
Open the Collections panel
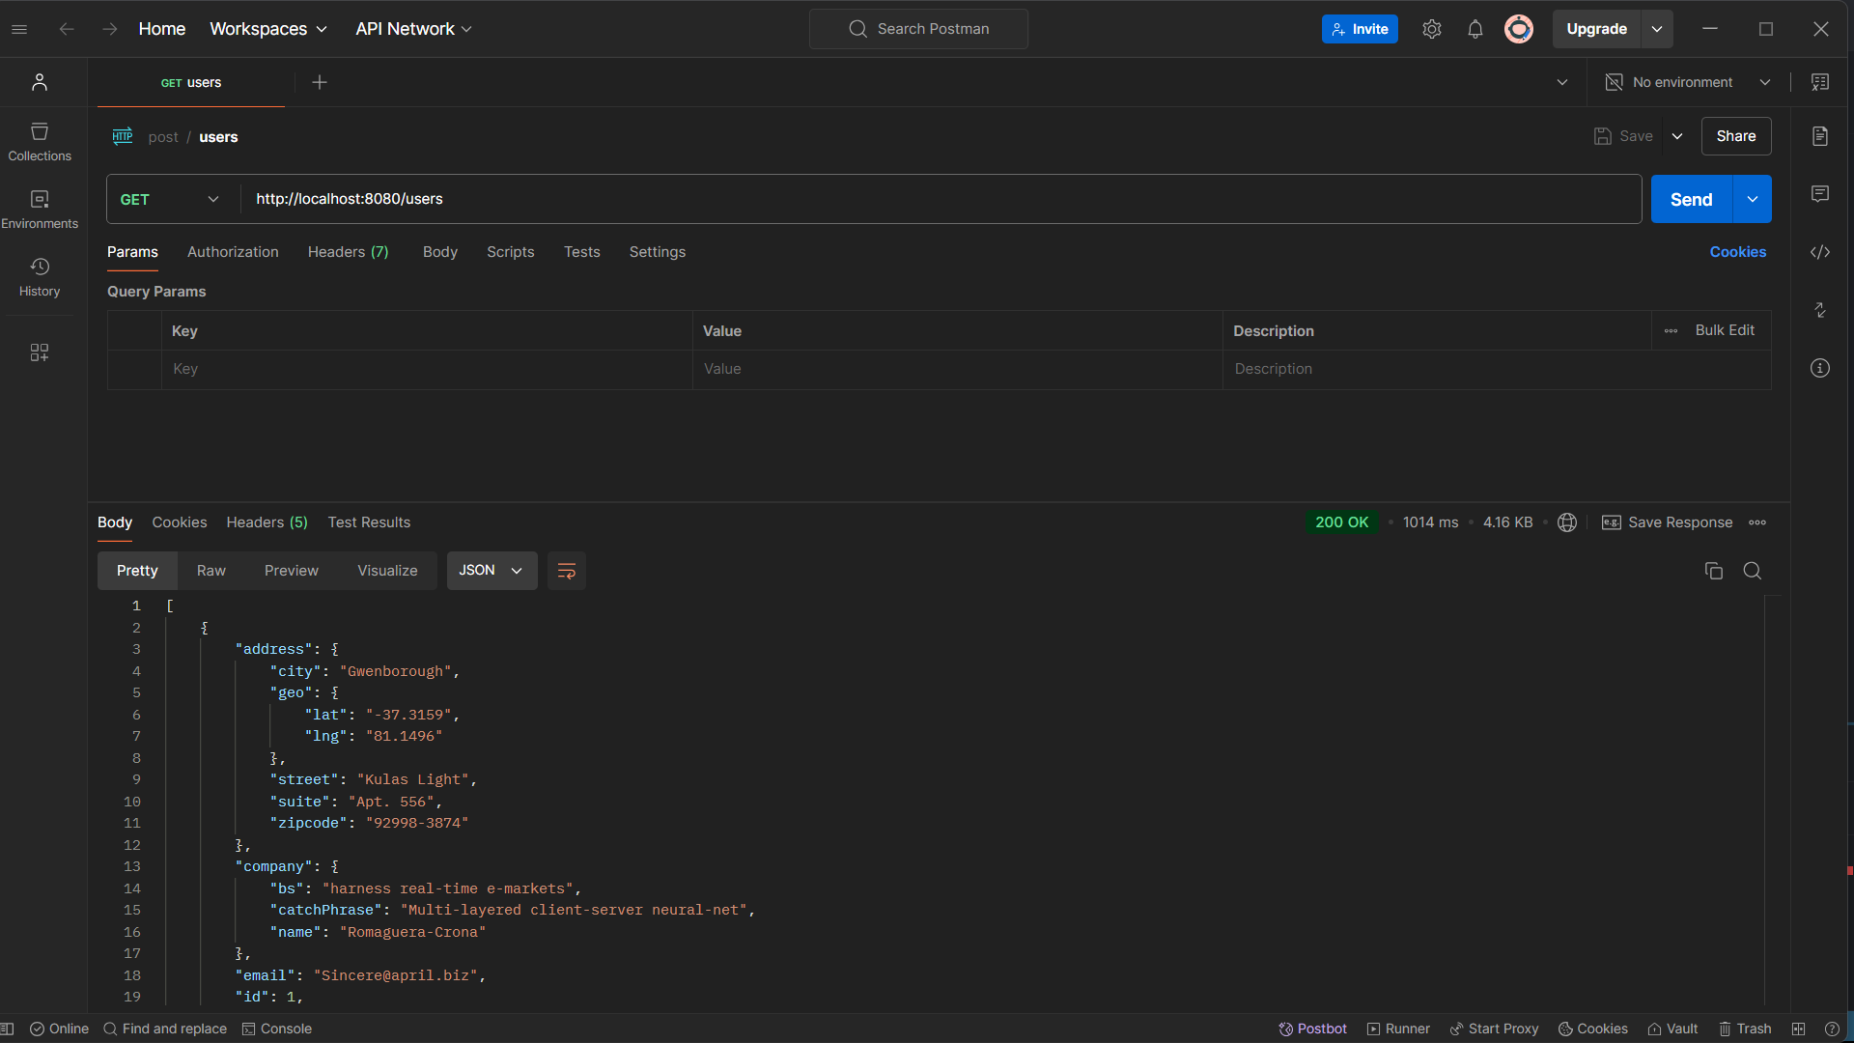(x=40, y=141)
